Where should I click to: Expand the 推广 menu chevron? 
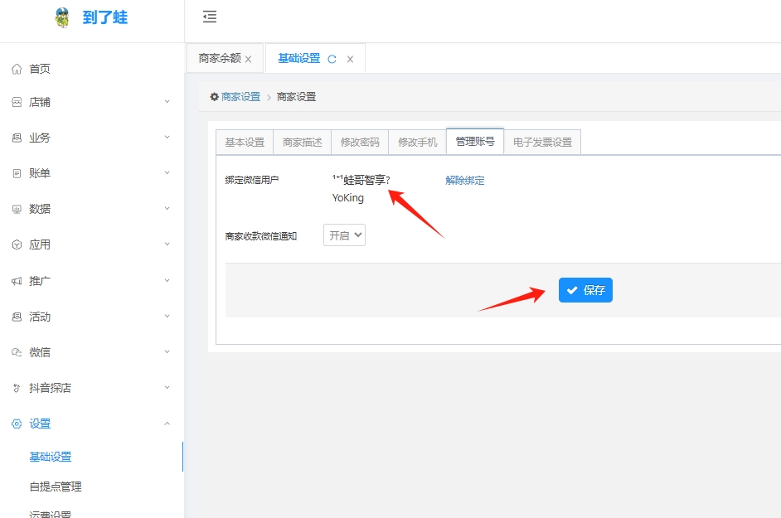167,280
